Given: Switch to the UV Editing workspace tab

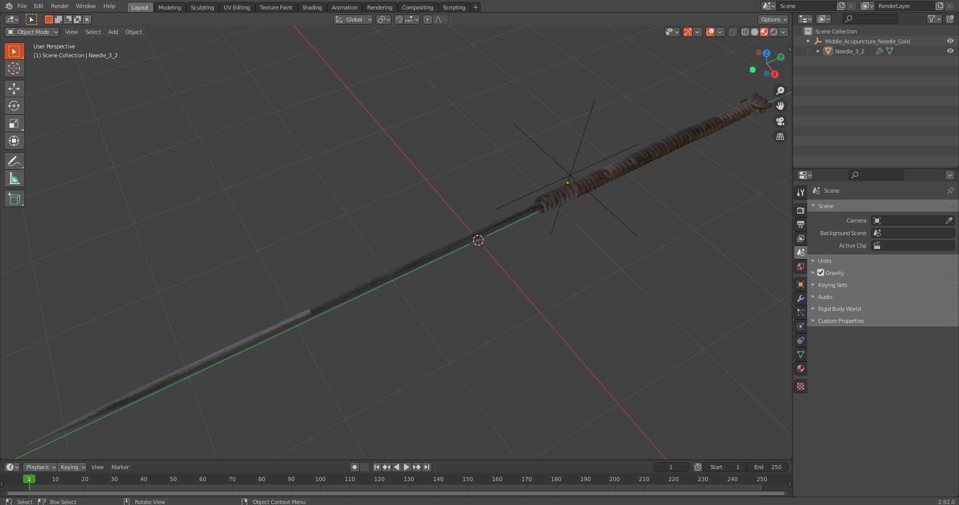Looking at the screenshot, I should tap(236, 7).
